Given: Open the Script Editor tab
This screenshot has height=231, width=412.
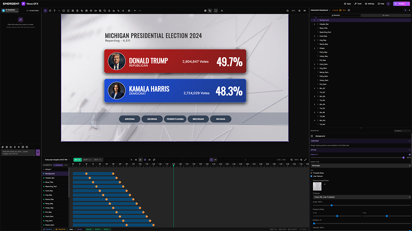Looking at the screenshot, I should 33,11.
